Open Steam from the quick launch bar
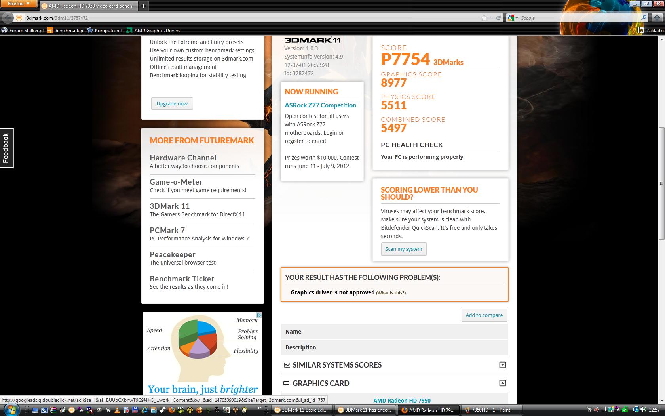The width and height of the screenshot is (665, 416). (x=163, y=410)
